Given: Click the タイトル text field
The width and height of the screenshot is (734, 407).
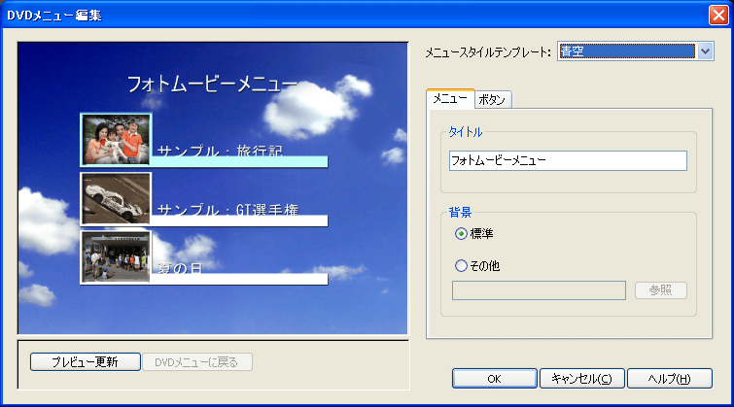Looking at the screenshot, I should (568, 160).
